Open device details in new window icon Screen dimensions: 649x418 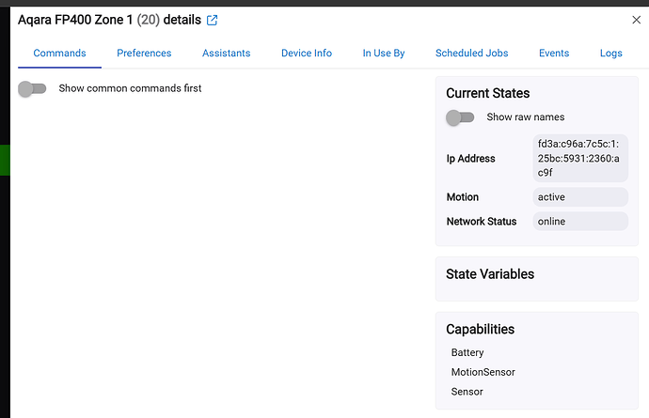click(x=212, y=20)
